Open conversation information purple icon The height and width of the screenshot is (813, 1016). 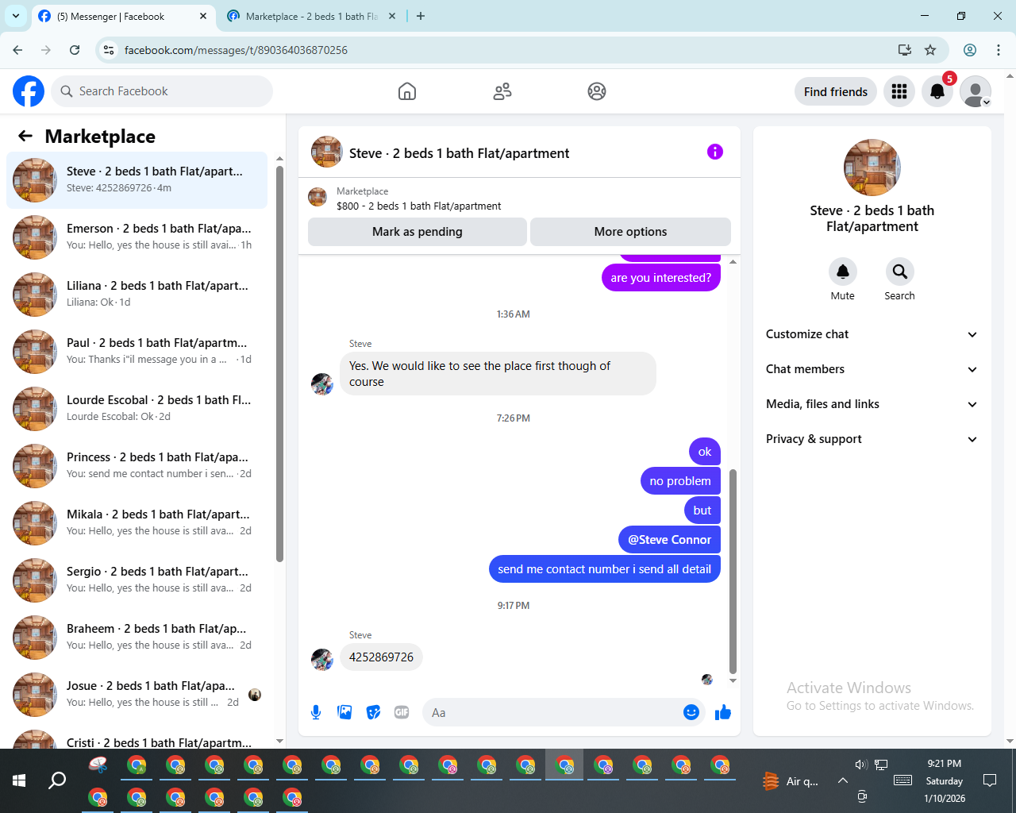tap(715, 152)
